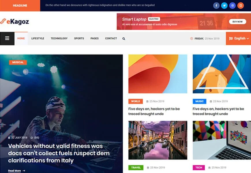The height and width of the screenshot is (173, 251).
Task: Click the MUSICAL category tag
Action: [18, 62]
